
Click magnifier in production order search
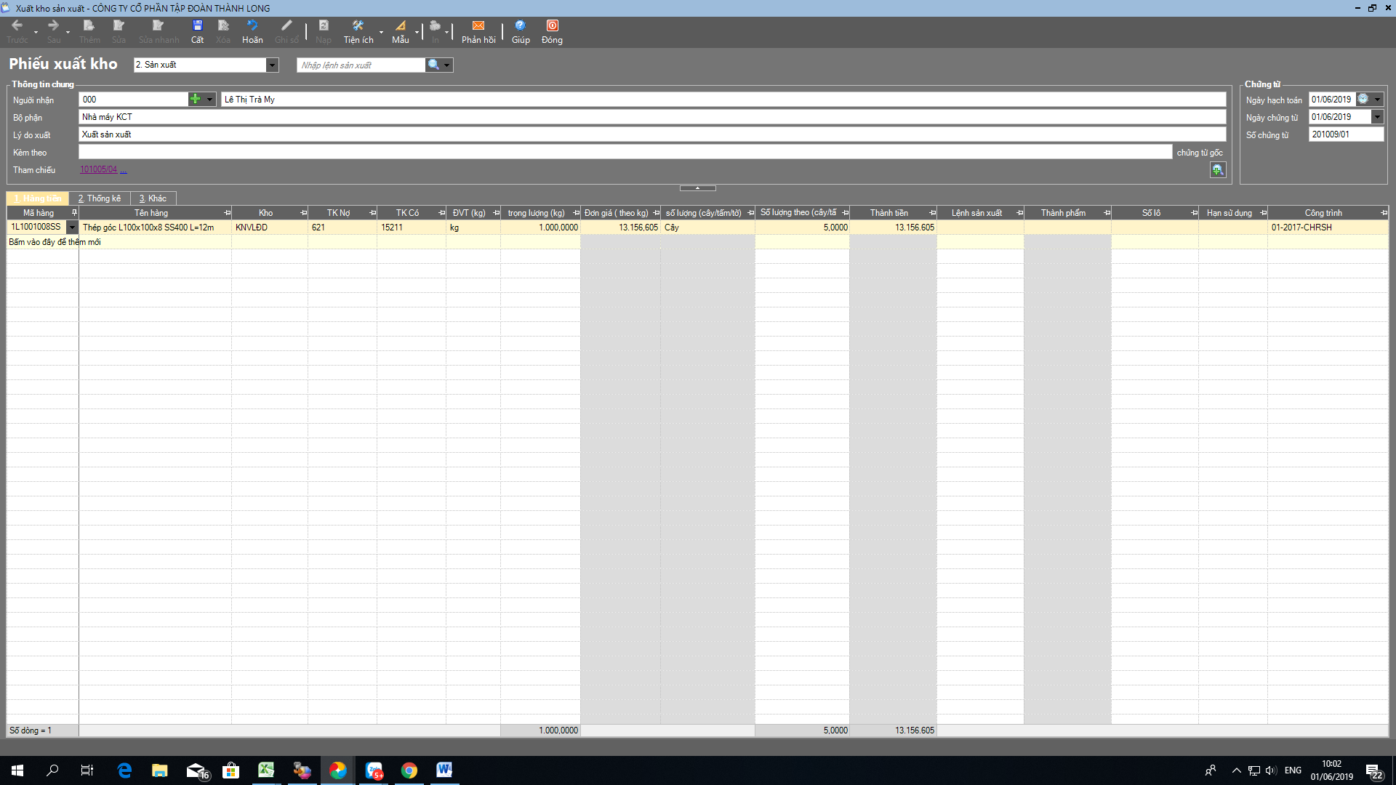click(x=433, y=65)
